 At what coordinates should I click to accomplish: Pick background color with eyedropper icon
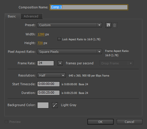55,105
